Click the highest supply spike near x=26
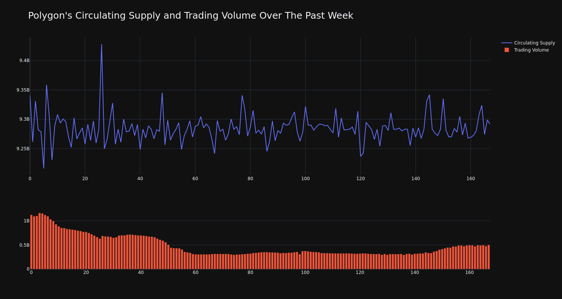This screenshot has height=299, width=562. coord(102,45)
